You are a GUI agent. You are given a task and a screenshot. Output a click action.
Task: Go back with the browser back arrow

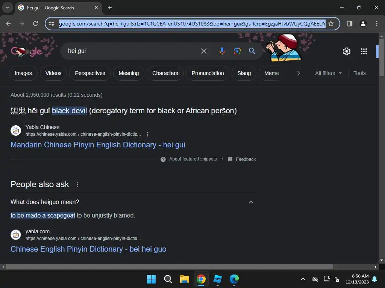point(8,24)
